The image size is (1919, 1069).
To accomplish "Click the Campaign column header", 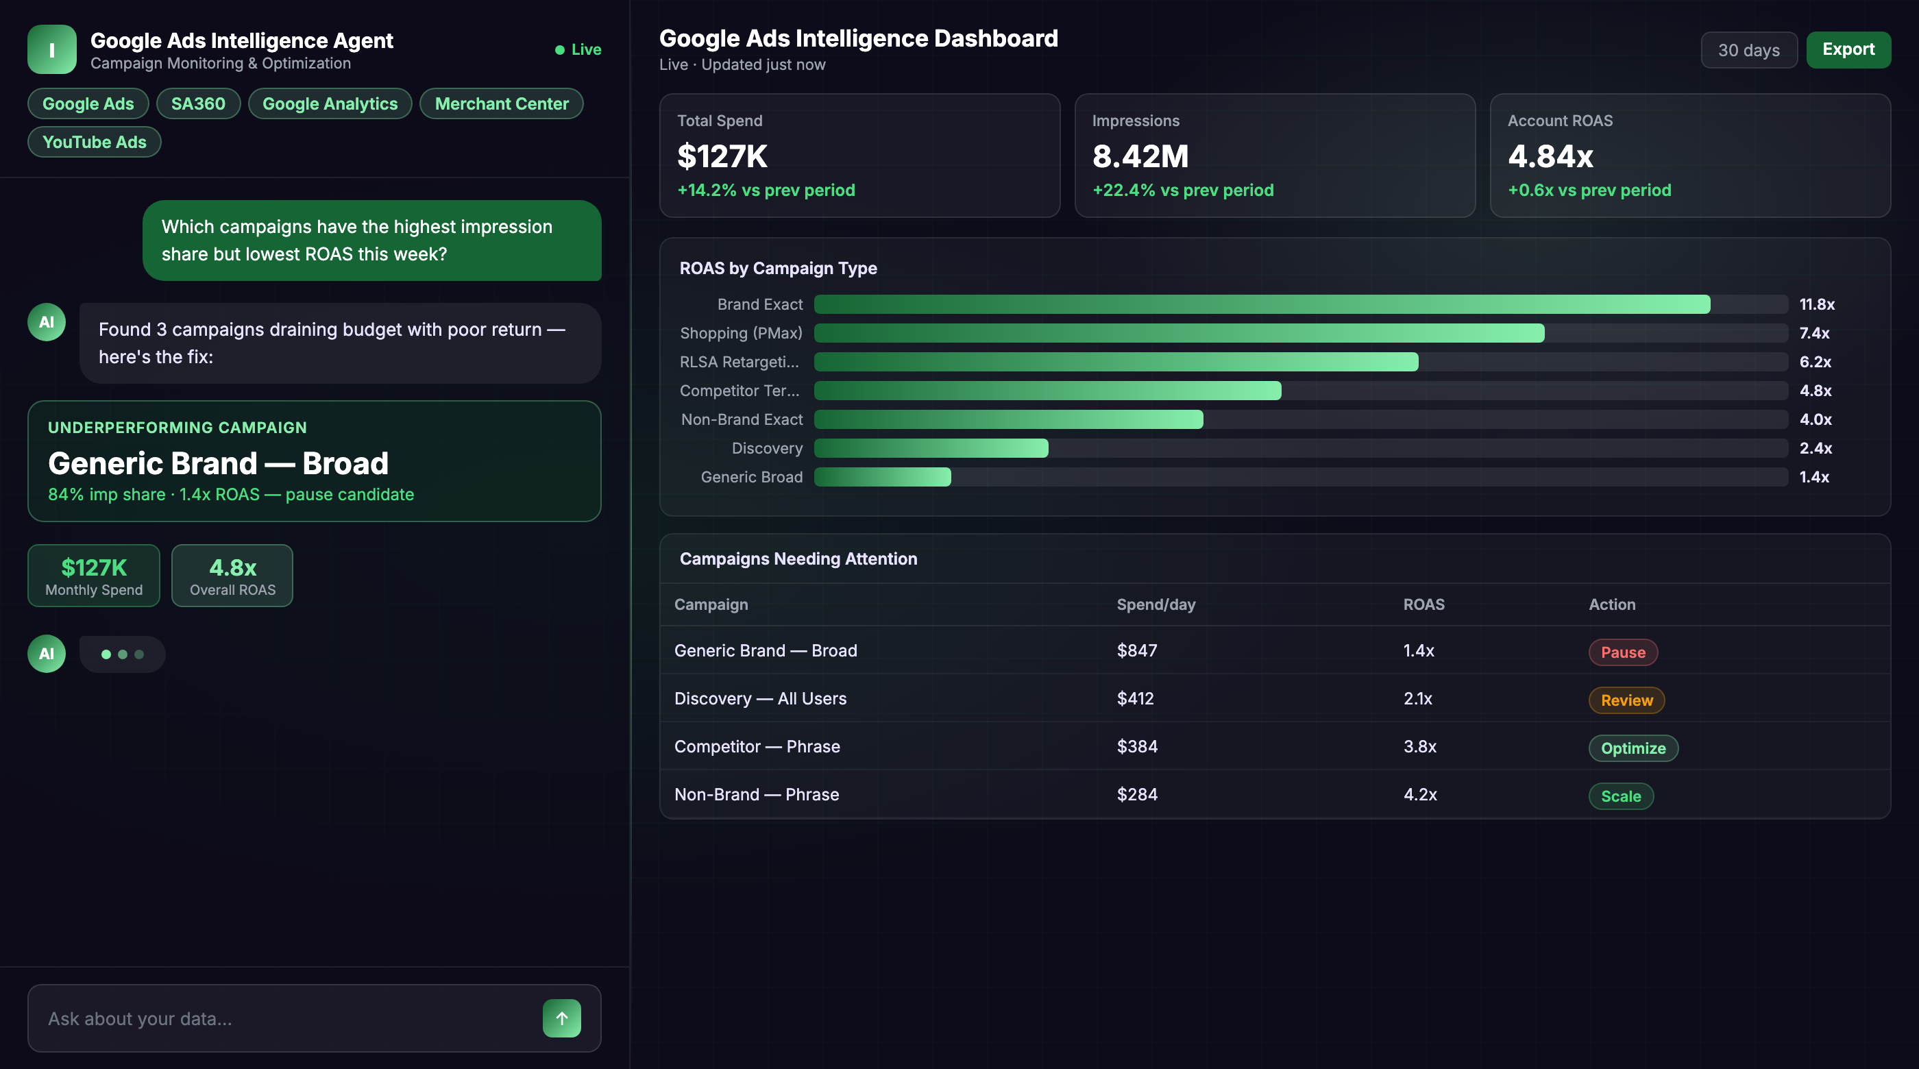I will point(711,604).
